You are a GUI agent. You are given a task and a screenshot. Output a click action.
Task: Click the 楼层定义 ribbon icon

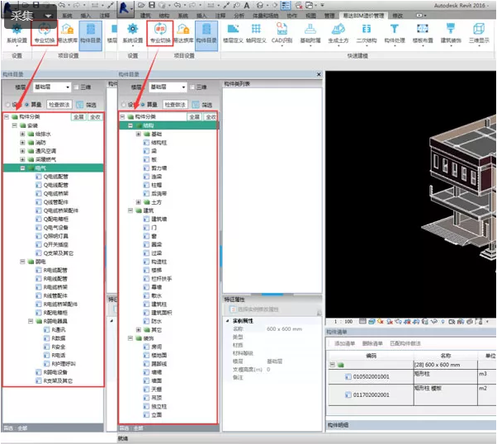[233, 33]
